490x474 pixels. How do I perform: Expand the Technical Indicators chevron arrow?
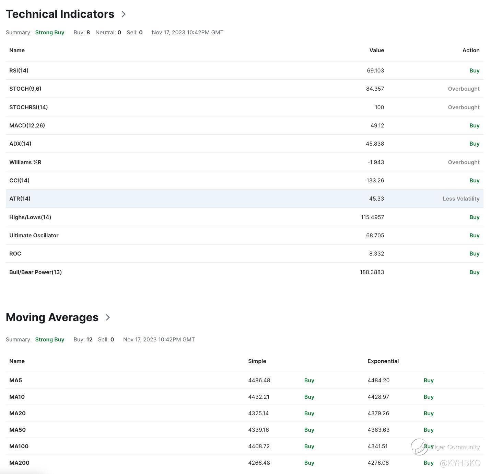pos(124,14)
